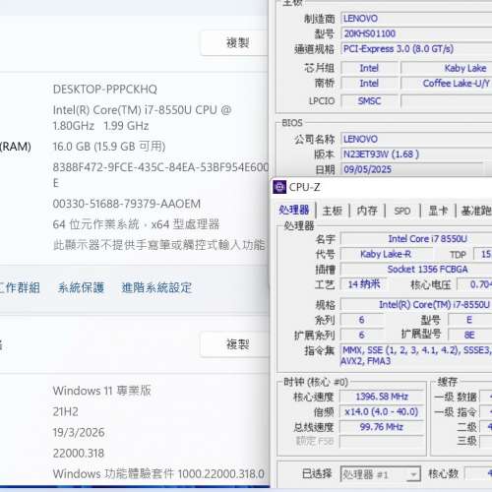Select the 21H2 version text

(65, 411)
